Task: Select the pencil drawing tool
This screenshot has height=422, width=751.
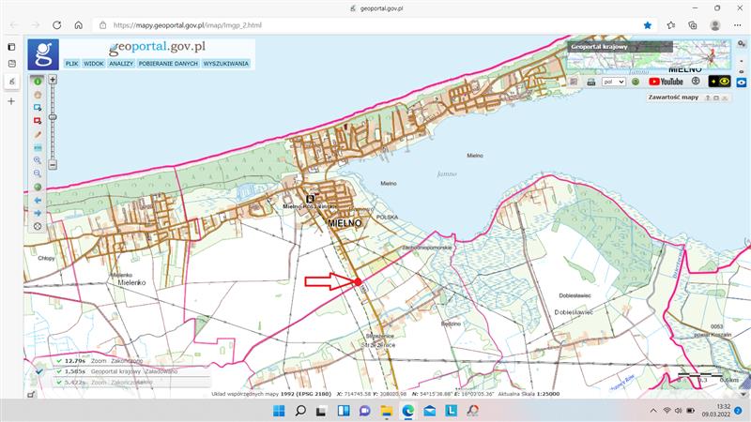Action: (x=38, y=134)
